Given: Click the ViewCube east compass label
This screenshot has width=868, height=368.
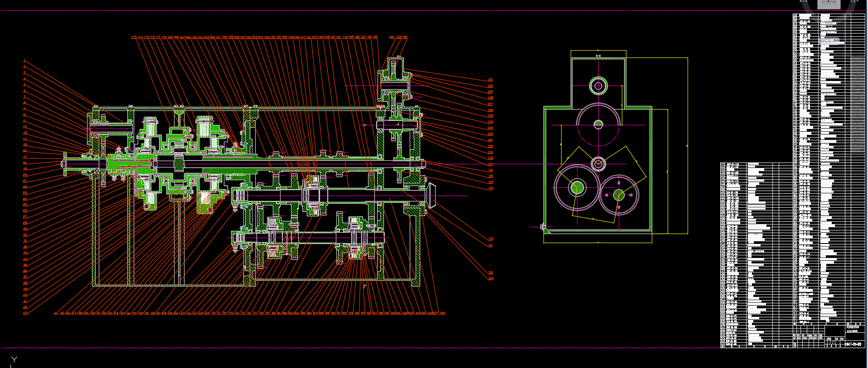Looking at the screenshot, I should (854, 2).
